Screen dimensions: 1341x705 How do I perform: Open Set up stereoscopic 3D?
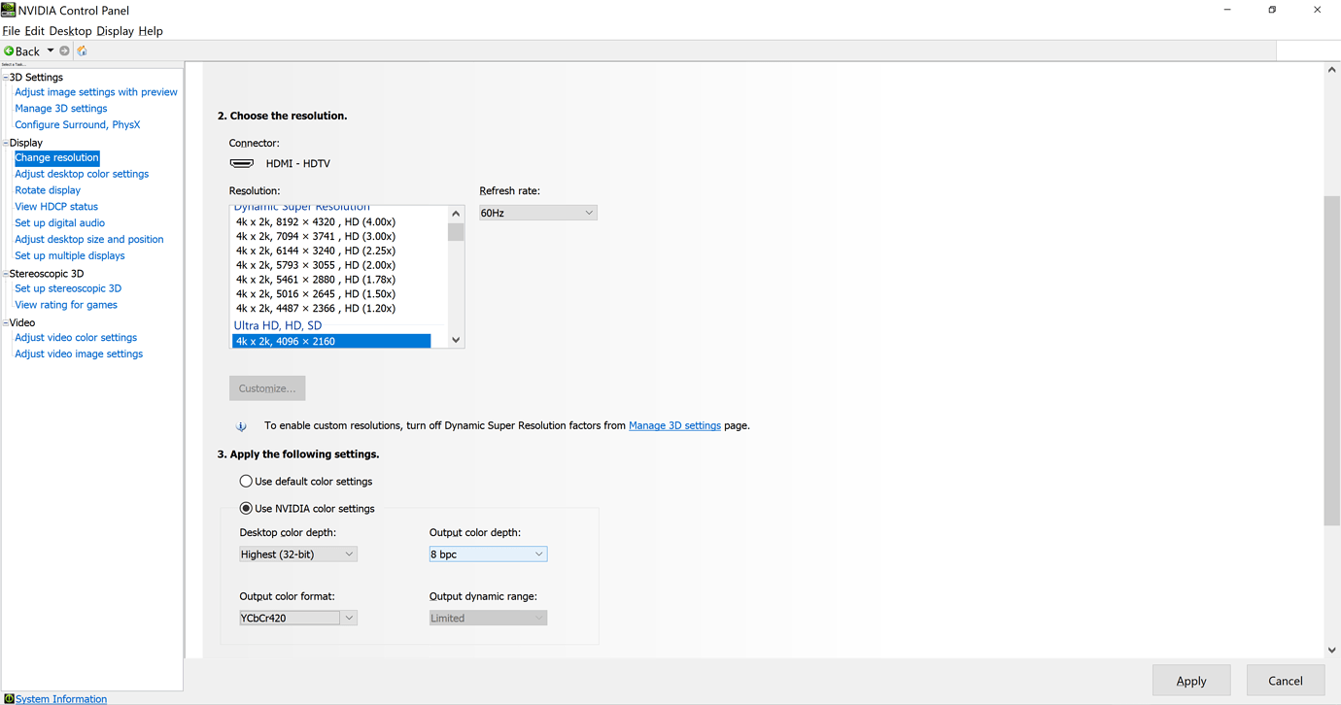pos(68,288)
